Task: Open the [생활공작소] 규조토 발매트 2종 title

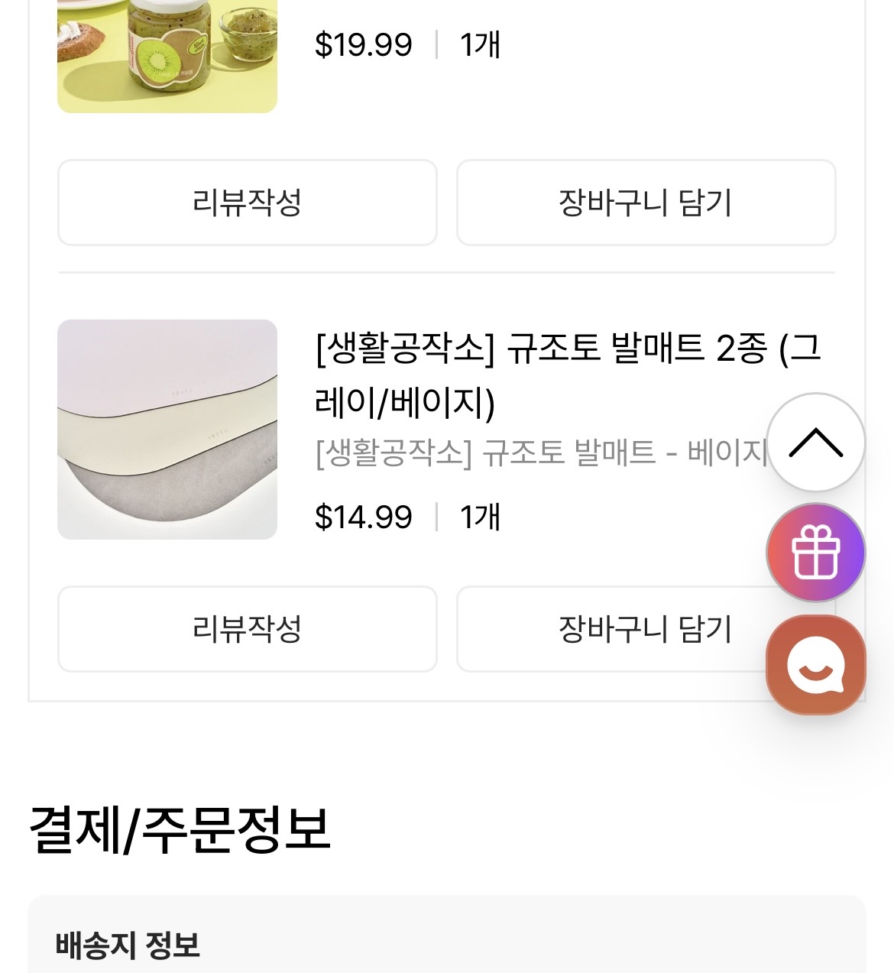Action: pos(568,375)
